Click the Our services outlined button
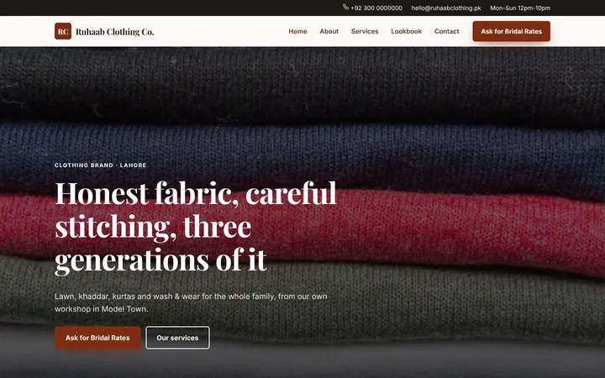605x378 pixels. click(177, 338)
